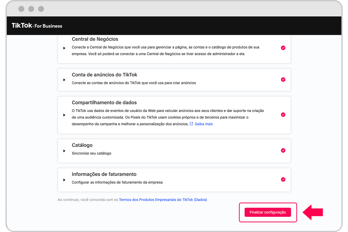The width and height of the screenshot is (348, 232).
Task: Click the red checkmark for Conta de anúncios
Action: click(283, 80)
